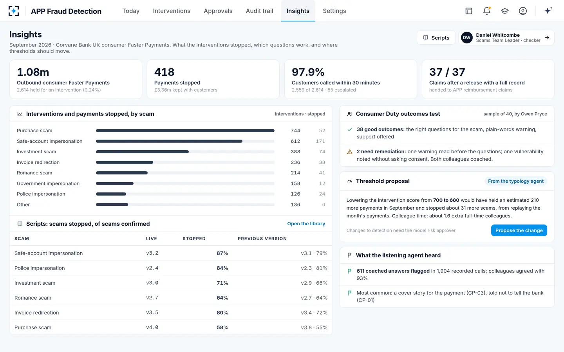This screenshot has width=564, height=352.
Task: Click the warning triangle beside 2 need remediation
Action: pos(350,152)
